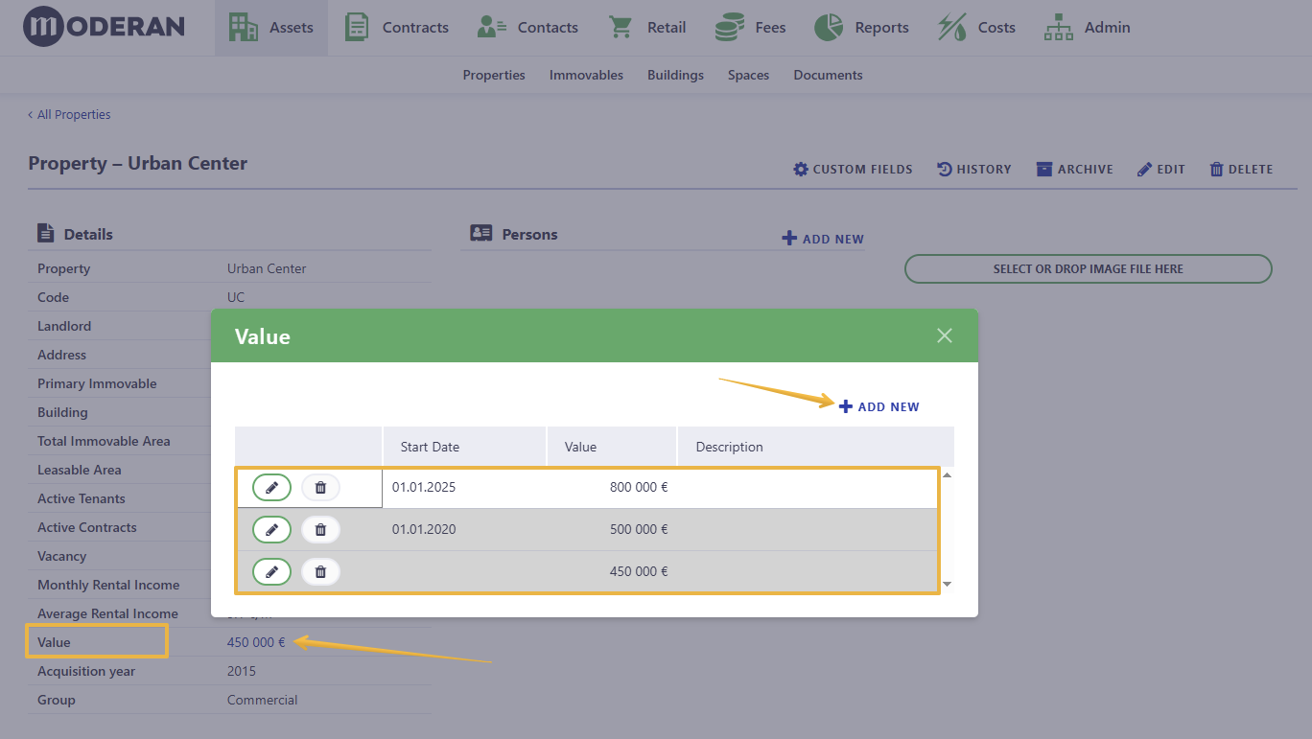Edit the 500 000 € value row
Image resolution: width=1312 pixels, height=739 pixels.
(x=271, y=529)
